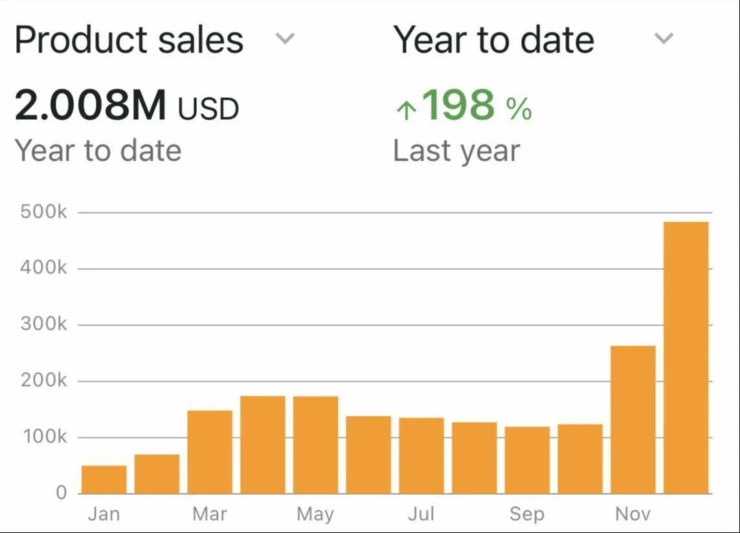Select the 198% growth figure

click(477, 106)
